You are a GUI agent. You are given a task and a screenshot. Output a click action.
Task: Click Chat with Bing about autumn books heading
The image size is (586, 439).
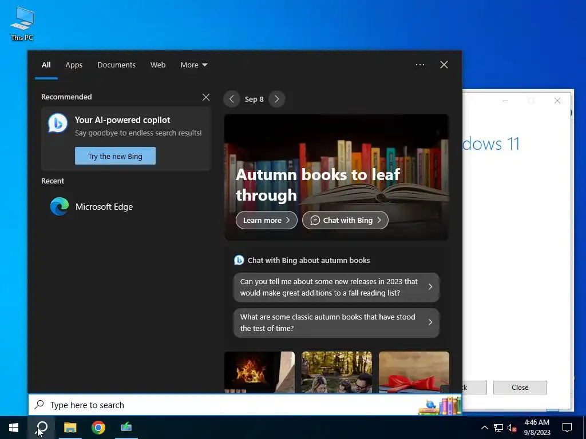point(308,260)
